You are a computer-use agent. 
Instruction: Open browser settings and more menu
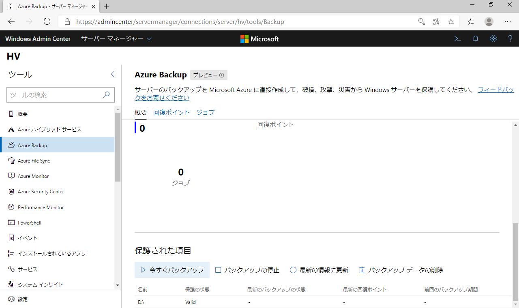coord(508,22)
